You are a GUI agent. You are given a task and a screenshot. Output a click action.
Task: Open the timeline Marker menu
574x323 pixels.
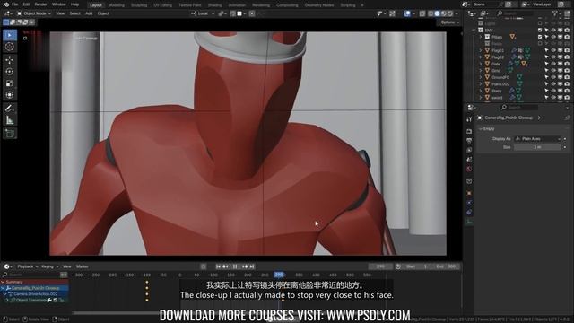[83, 266]
